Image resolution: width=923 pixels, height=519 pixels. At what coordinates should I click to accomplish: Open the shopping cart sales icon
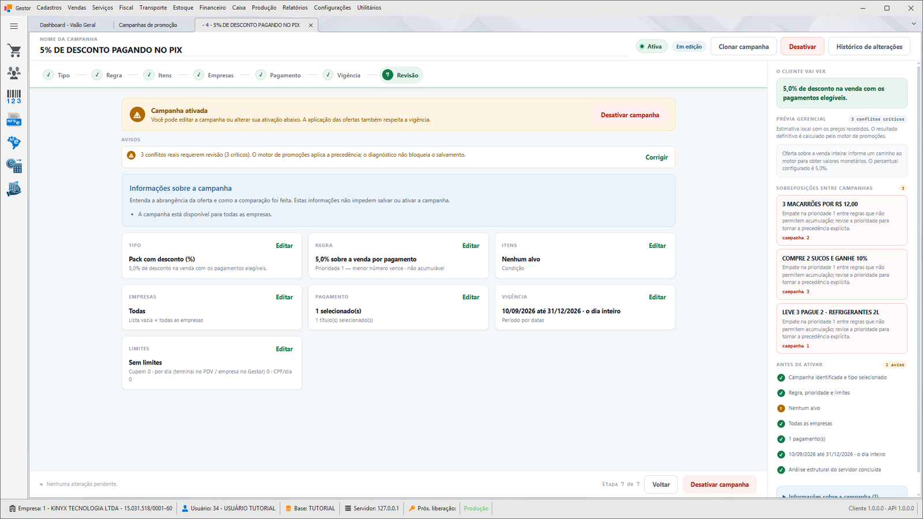coord(14,51)
